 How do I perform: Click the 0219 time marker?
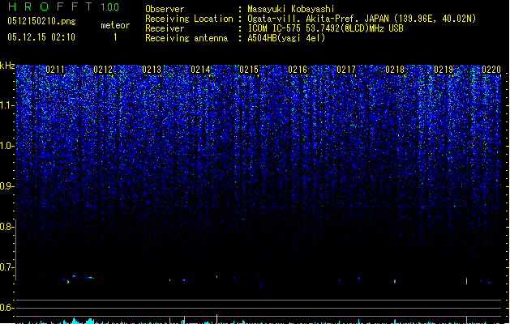coord(444,70)
